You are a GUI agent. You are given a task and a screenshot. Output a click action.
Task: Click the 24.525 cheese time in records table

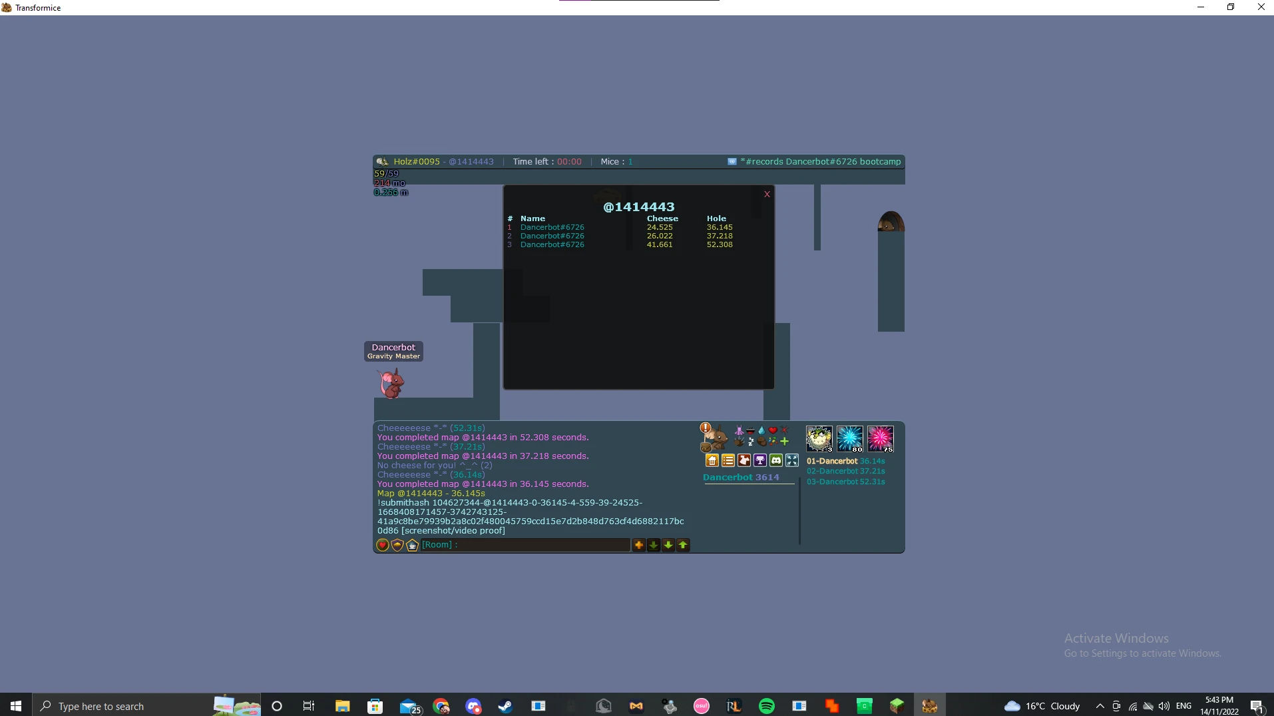tap(660, 227)
